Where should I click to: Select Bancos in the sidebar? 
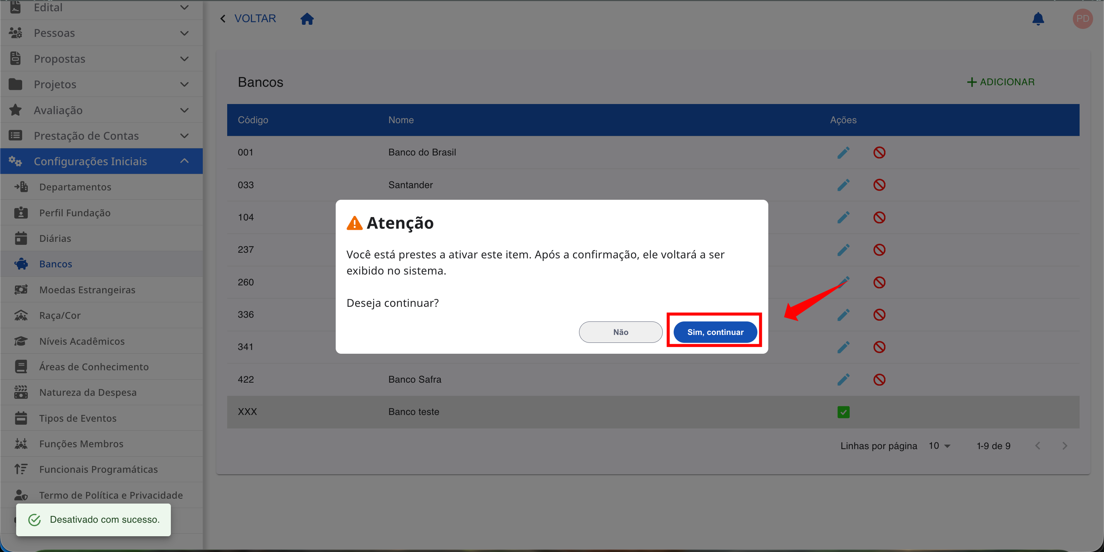tap(101, 264)
